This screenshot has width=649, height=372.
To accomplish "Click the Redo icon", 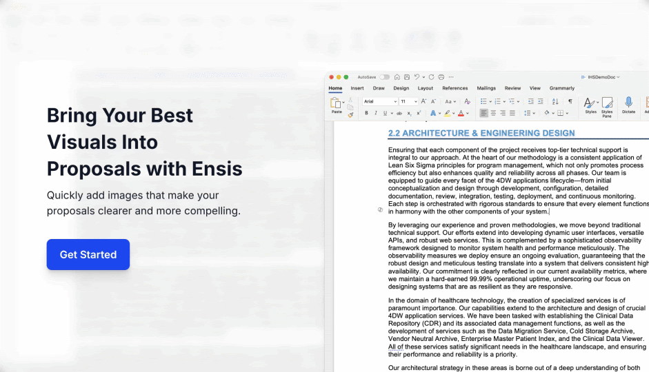I will [x=431, y=77].
